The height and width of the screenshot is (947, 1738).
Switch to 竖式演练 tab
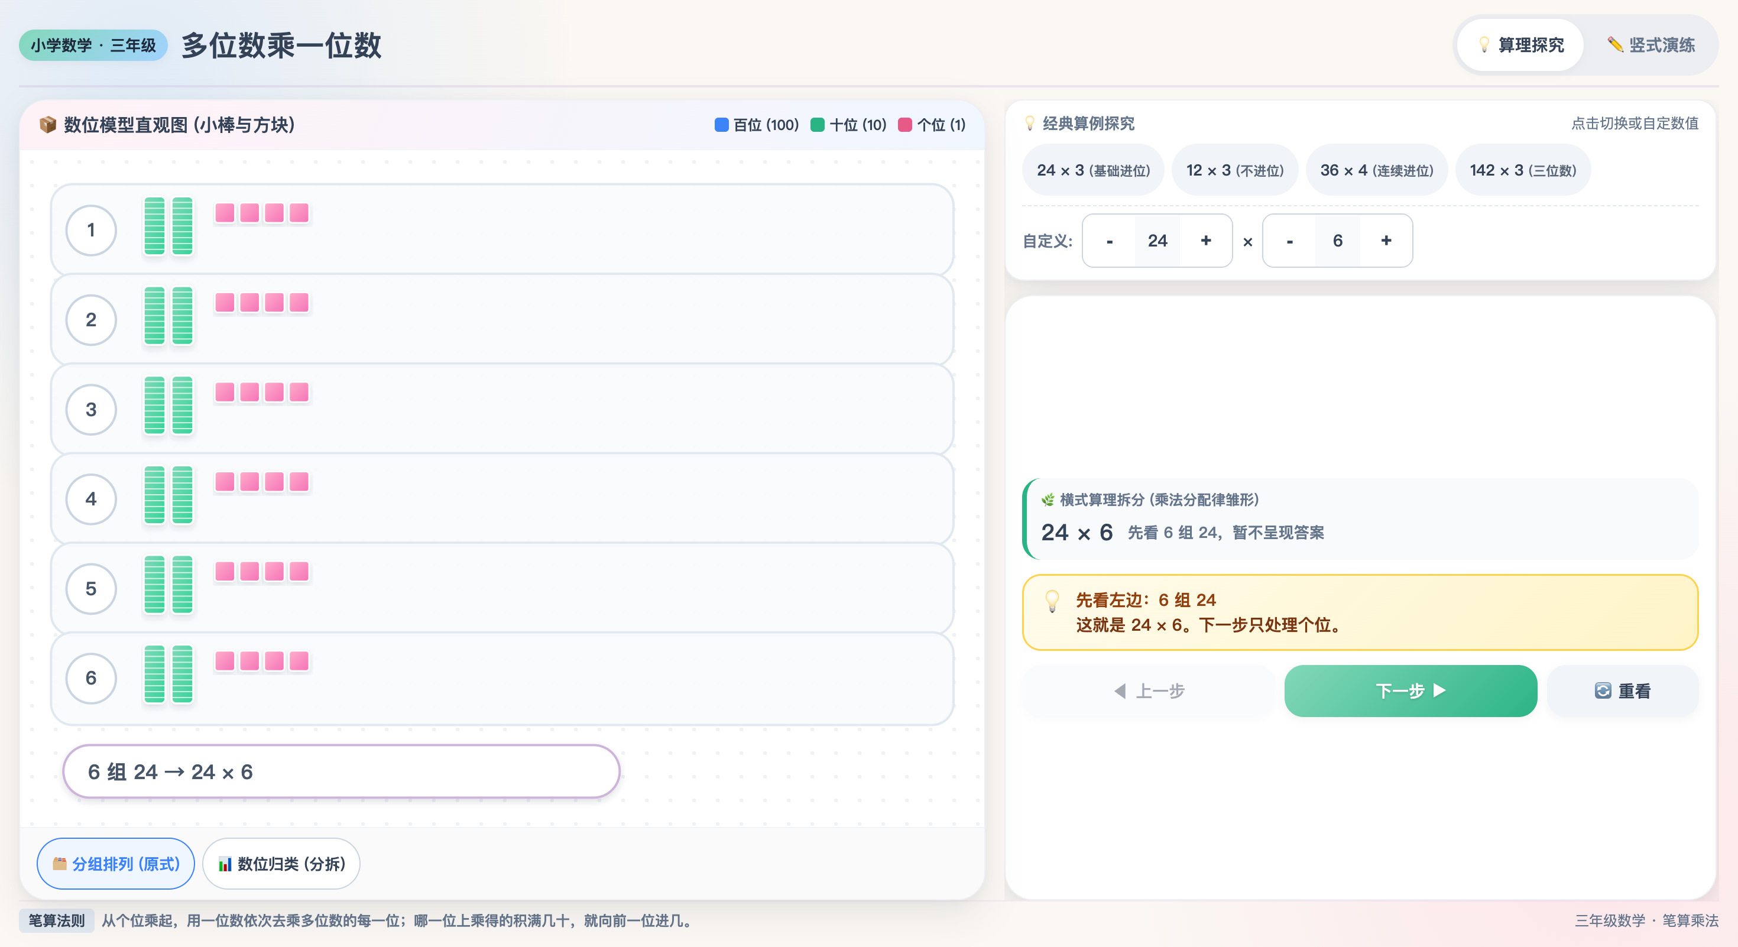[x=1651, y=45]
